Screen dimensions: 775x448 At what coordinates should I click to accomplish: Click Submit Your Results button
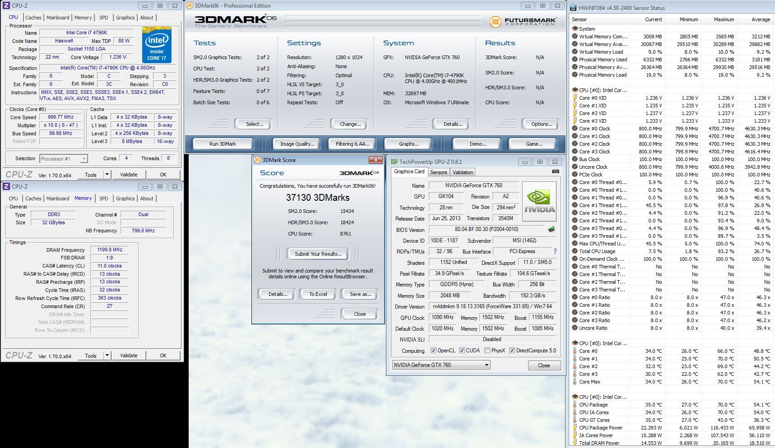(x=318, y=254)
